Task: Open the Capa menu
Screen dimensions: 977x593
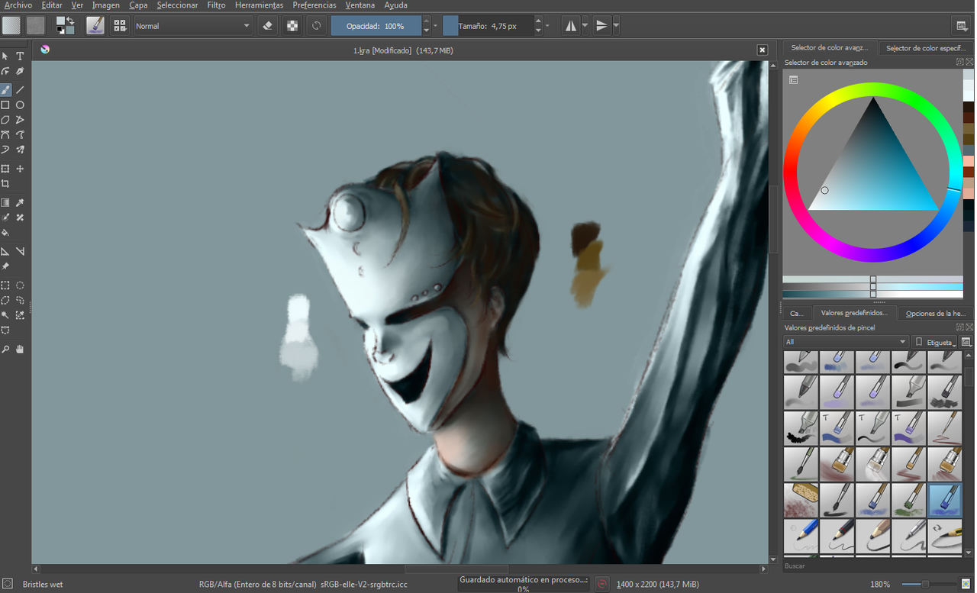Action: click(138, 5)
